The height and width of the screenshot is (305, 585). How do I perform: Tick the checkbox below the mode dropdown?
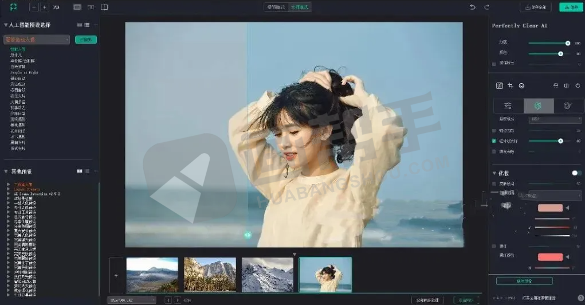(494, 131)
